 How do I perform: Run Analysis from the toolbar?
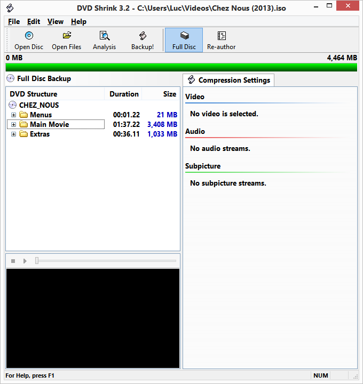104,36
